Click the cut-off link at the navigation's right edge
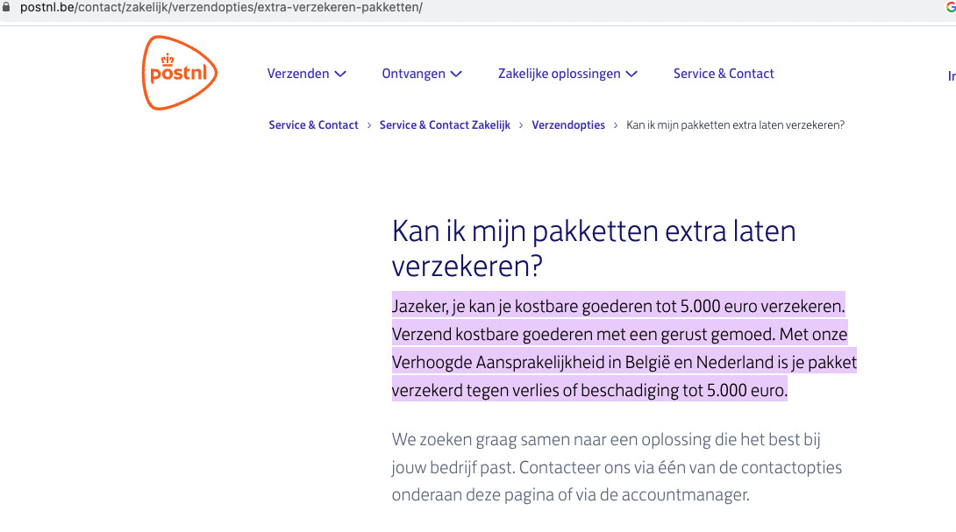The image size is (956, 532). pyautogui.click(x=951, y=76)
